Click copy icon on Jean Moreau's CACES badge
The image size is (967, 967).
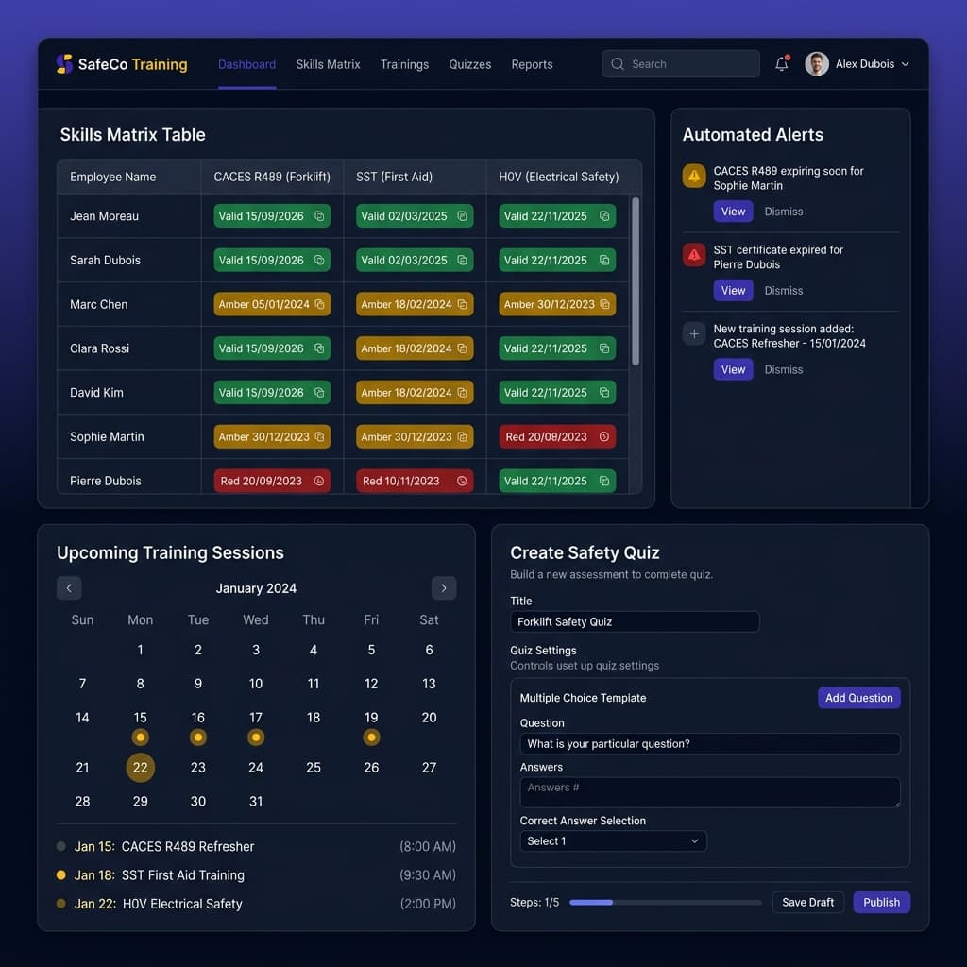pyautogui.click(x=319, y=216)
